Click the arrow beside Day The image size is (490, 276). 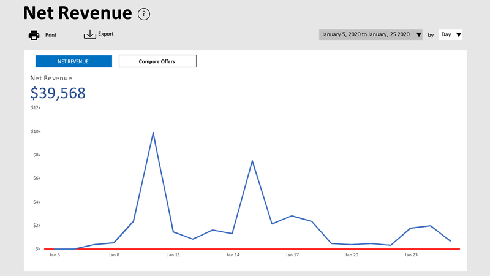pyautogui.click(x=459, y=35)
